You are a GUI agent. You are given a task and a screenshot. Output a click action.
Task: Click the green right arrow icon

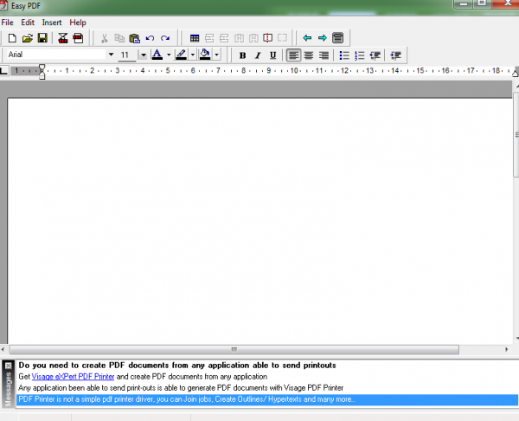pyautogui.click(x=322, y=38)
